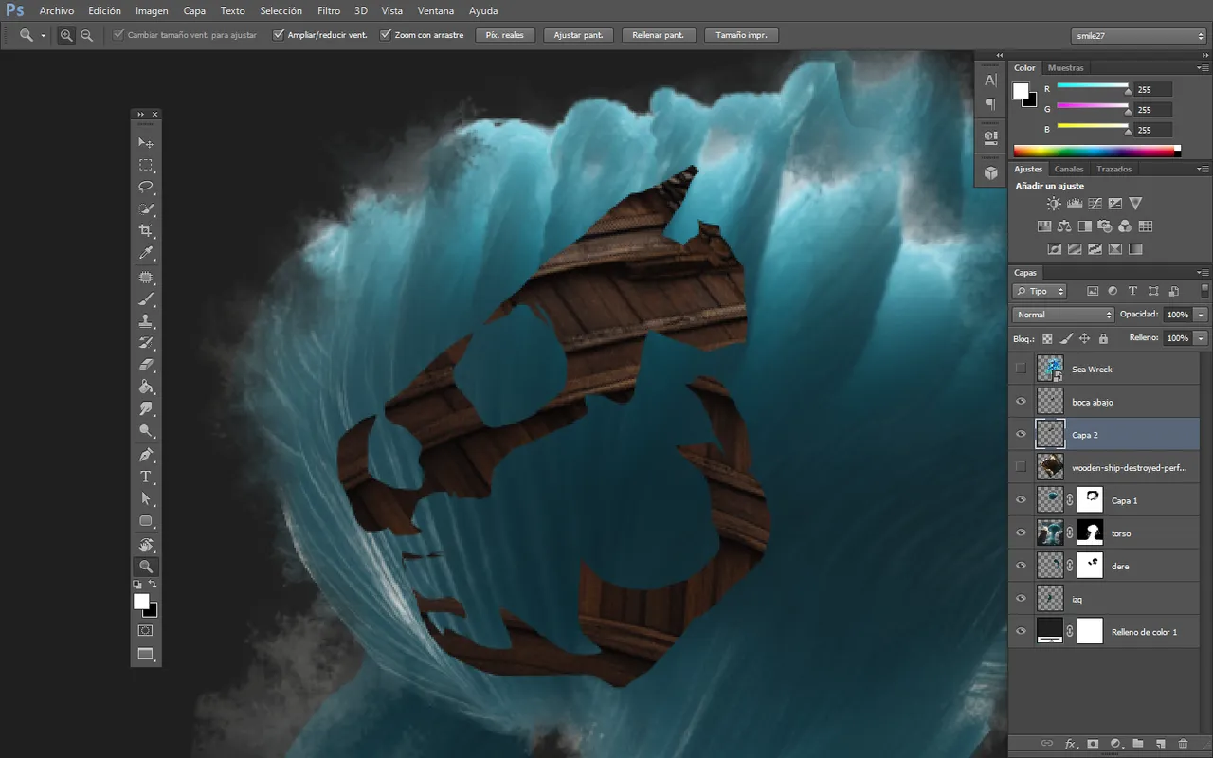1213x758 pixels.
Task: Open the Tipo layer filter dropdown
Action: tap(1040, 291)
